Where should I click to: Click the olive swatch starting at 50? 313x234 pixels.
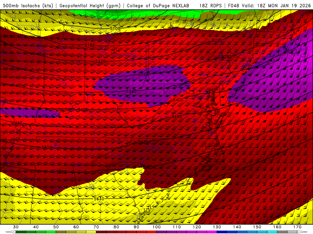[x=61, y=232]
